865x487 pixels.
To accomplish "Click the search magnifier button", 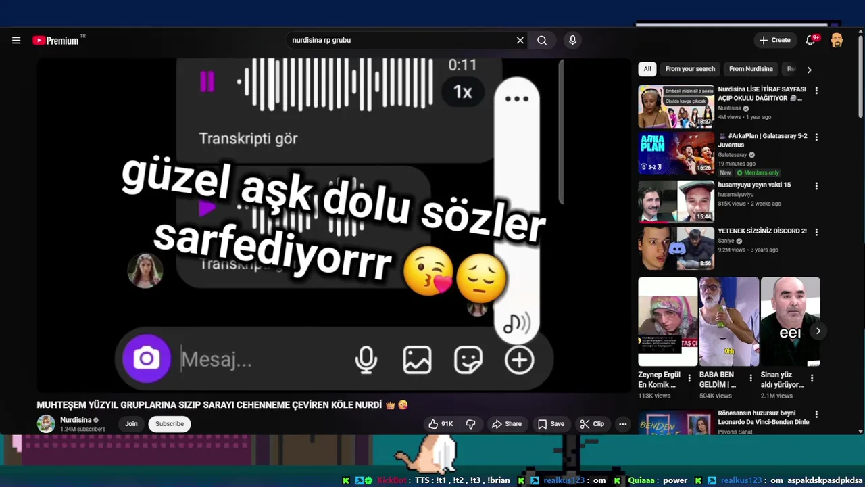I will click(x=542, y=41).
